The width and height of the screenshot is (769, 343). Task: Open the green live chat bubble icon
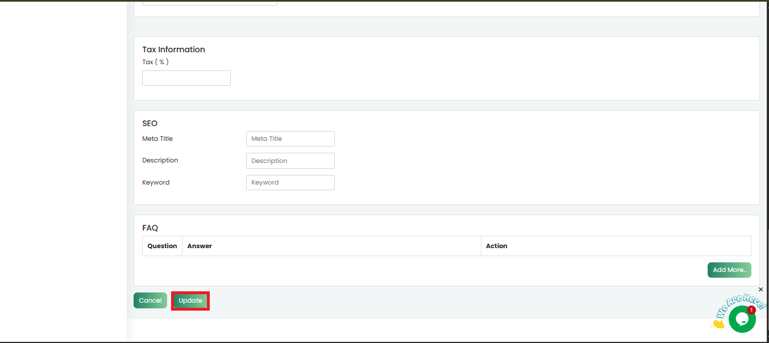(741, 320)
